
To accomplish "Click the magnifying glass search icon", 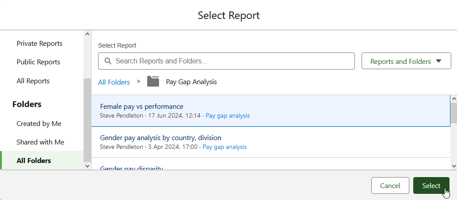I will click(x=107, y=61).
